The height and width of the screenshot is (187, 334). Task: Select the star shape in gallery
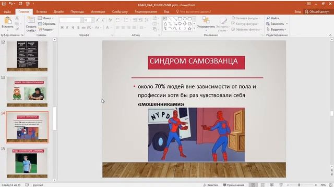pyautogui.click(x=189, y=28)
